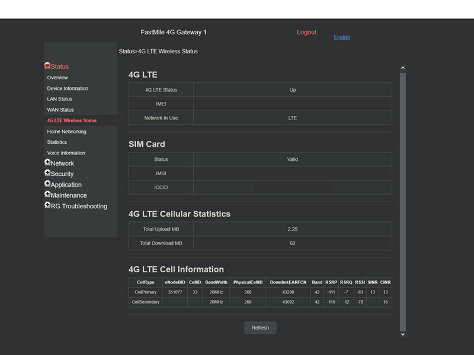
Task: Click the Logout link
Action: click(x=306, y=33)
